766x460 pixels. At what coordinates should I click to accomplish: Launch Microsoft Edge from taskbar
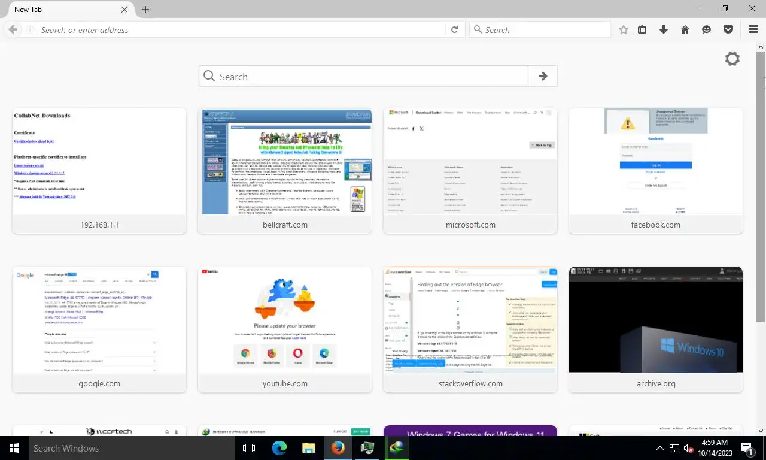tap(279, 448)
